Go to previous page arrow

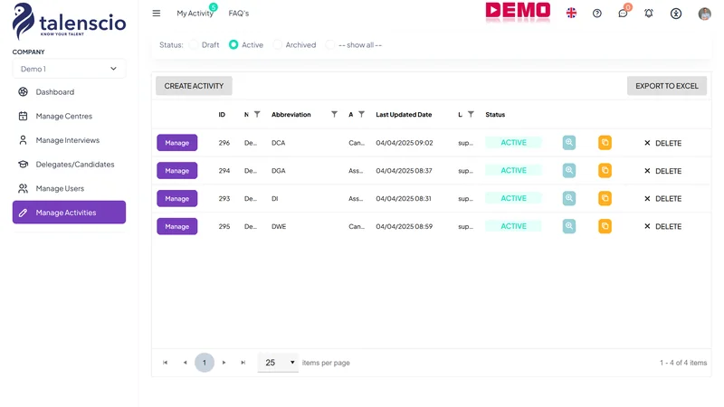coord(186,363)
